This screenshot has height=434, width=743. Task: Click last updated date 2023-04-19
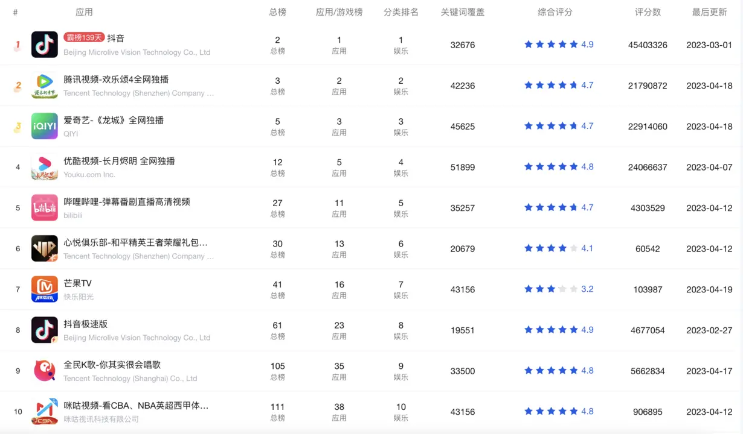coord(709,290)
